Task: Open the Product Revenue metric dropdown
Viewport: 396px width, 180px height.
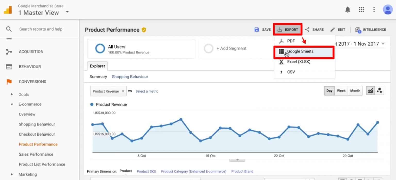Action: 108,91
